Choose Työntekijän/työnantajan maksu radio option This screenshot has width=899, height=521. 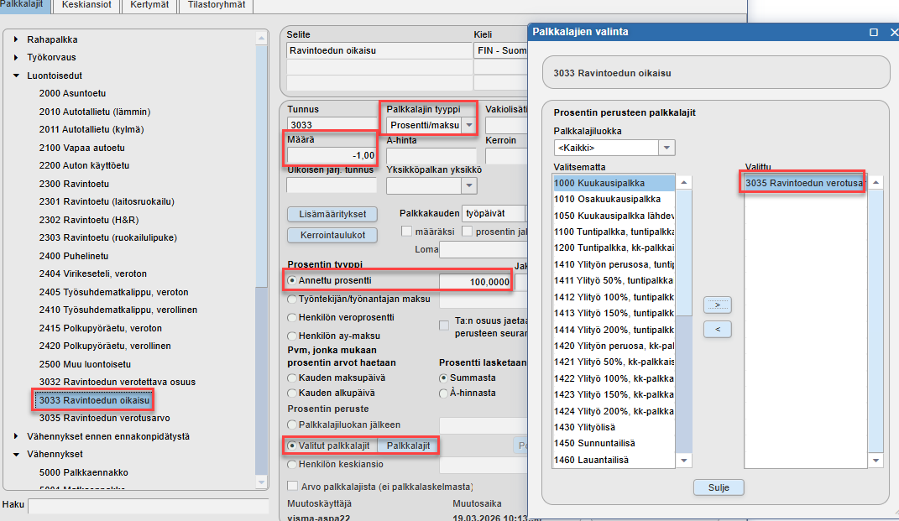coord(292,300)
